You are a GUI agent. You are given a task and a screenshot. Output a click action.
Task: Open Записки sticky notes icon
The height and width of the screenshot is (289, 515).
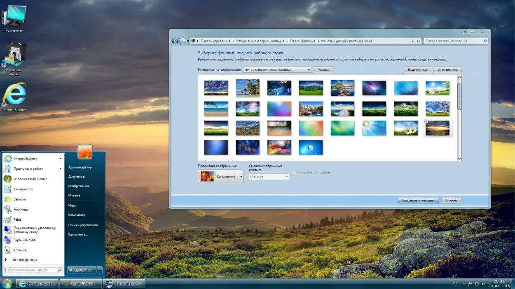(8, 199)
